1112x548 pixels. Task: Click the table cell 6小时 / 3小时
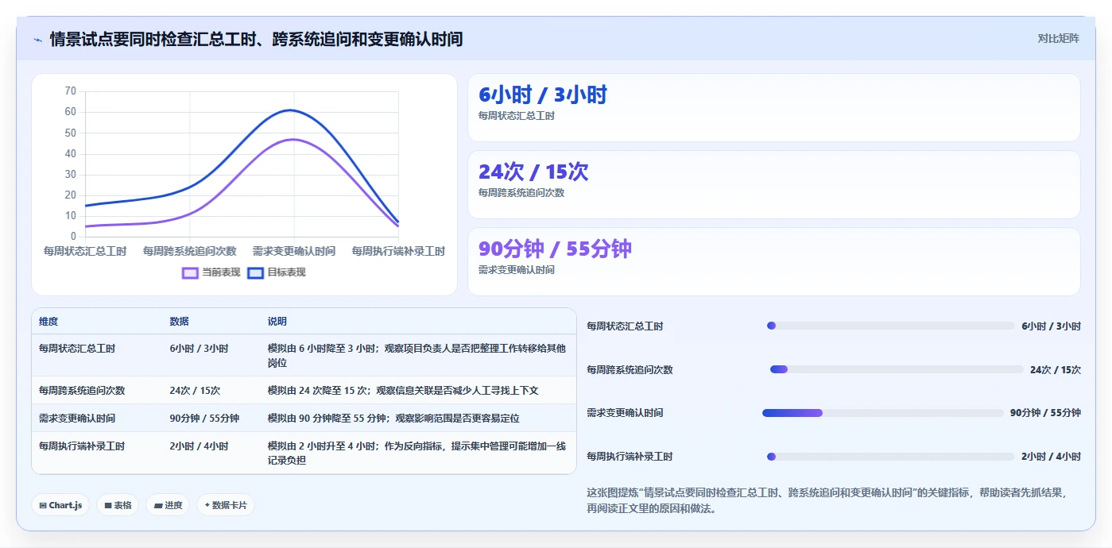(199, 349)
